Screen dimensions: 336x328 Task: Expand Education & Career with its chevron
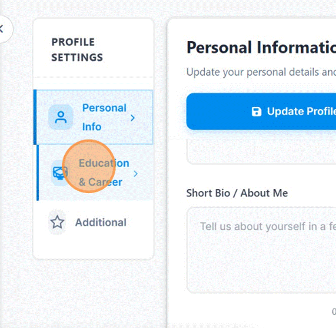click(136, 174)
